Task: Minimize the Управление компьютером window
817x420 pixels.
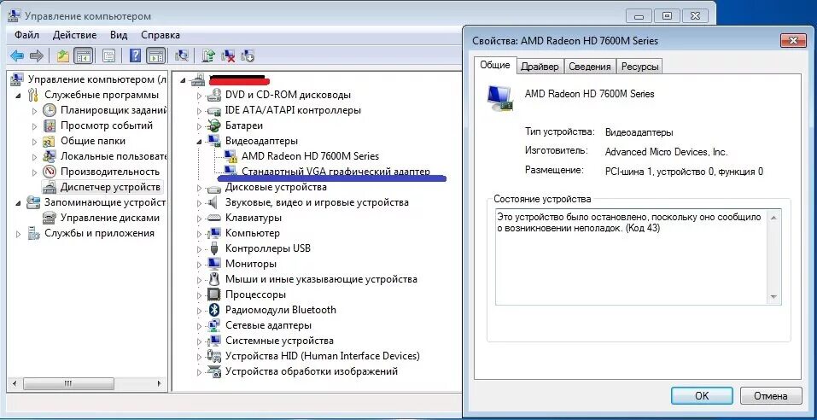Action: 639,16
